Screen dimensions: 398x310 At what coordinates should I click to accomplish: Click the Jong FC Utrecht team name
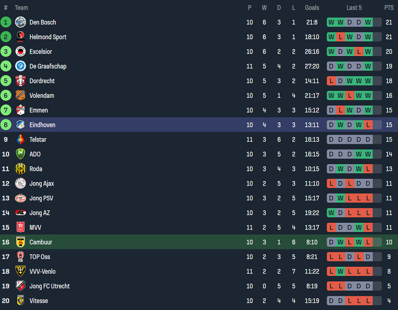[x=49, y=286]
